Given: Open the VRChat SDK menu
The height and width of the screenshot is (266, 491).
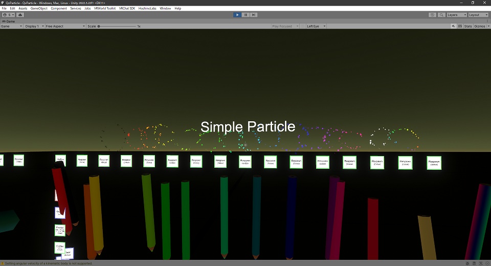Looking at the screenshot, I should point(127,9).
